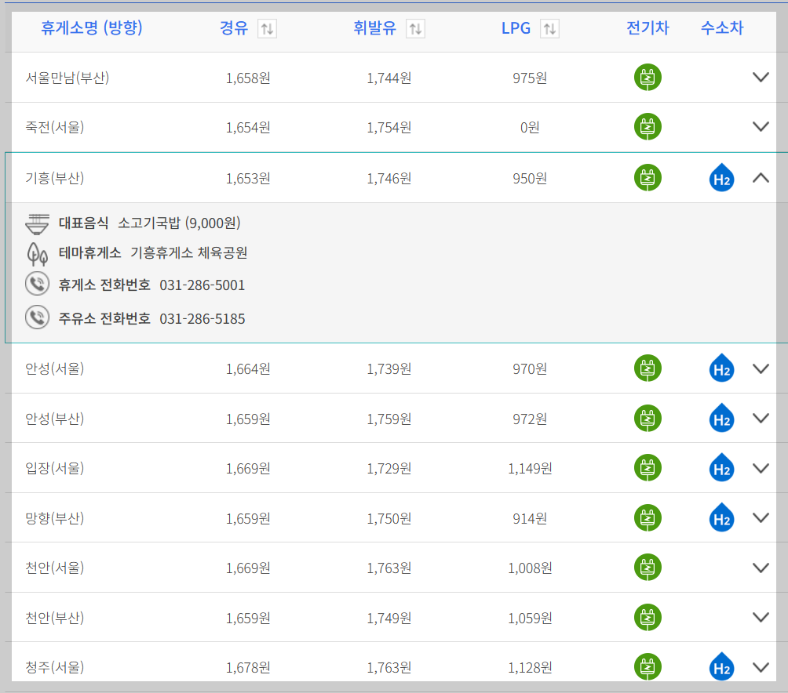Image resolution: width=788 pixels, height=693 pixels.
Task: Click the hydrogen H2 icon for 청주(서울)
Action: click(721, 667)
